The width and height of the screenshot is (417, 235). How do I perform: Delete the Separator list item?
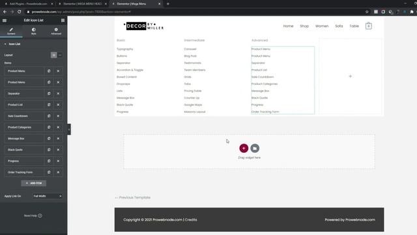click(x=58, y=93)
